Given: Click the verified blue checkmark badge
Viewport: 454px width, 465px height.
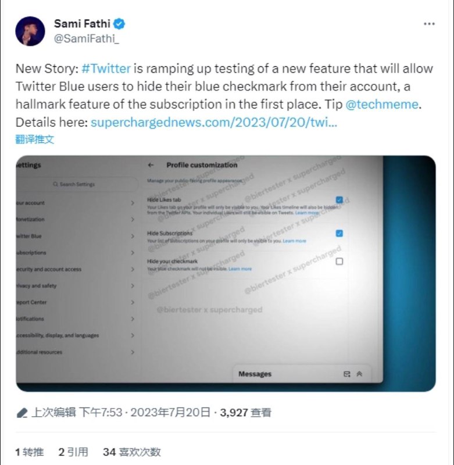Looking at the screenshot, I should (120, 24).
